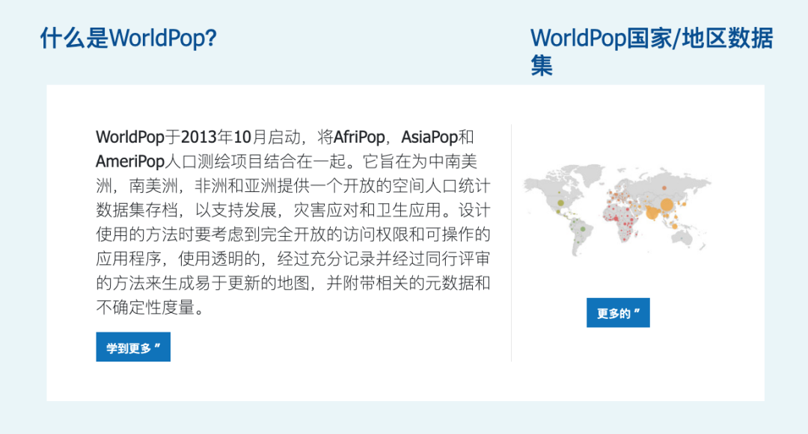
Task: Click the orange bubble over Japan
Action: [x=685, y=204]
